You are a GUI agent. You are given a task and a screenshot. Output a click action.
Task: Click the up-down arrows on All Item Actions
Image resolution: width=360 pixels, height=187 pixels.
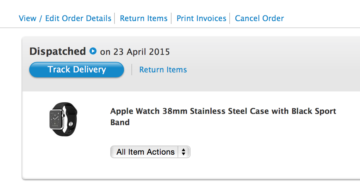pyautogui.click(x=184, y=152)
